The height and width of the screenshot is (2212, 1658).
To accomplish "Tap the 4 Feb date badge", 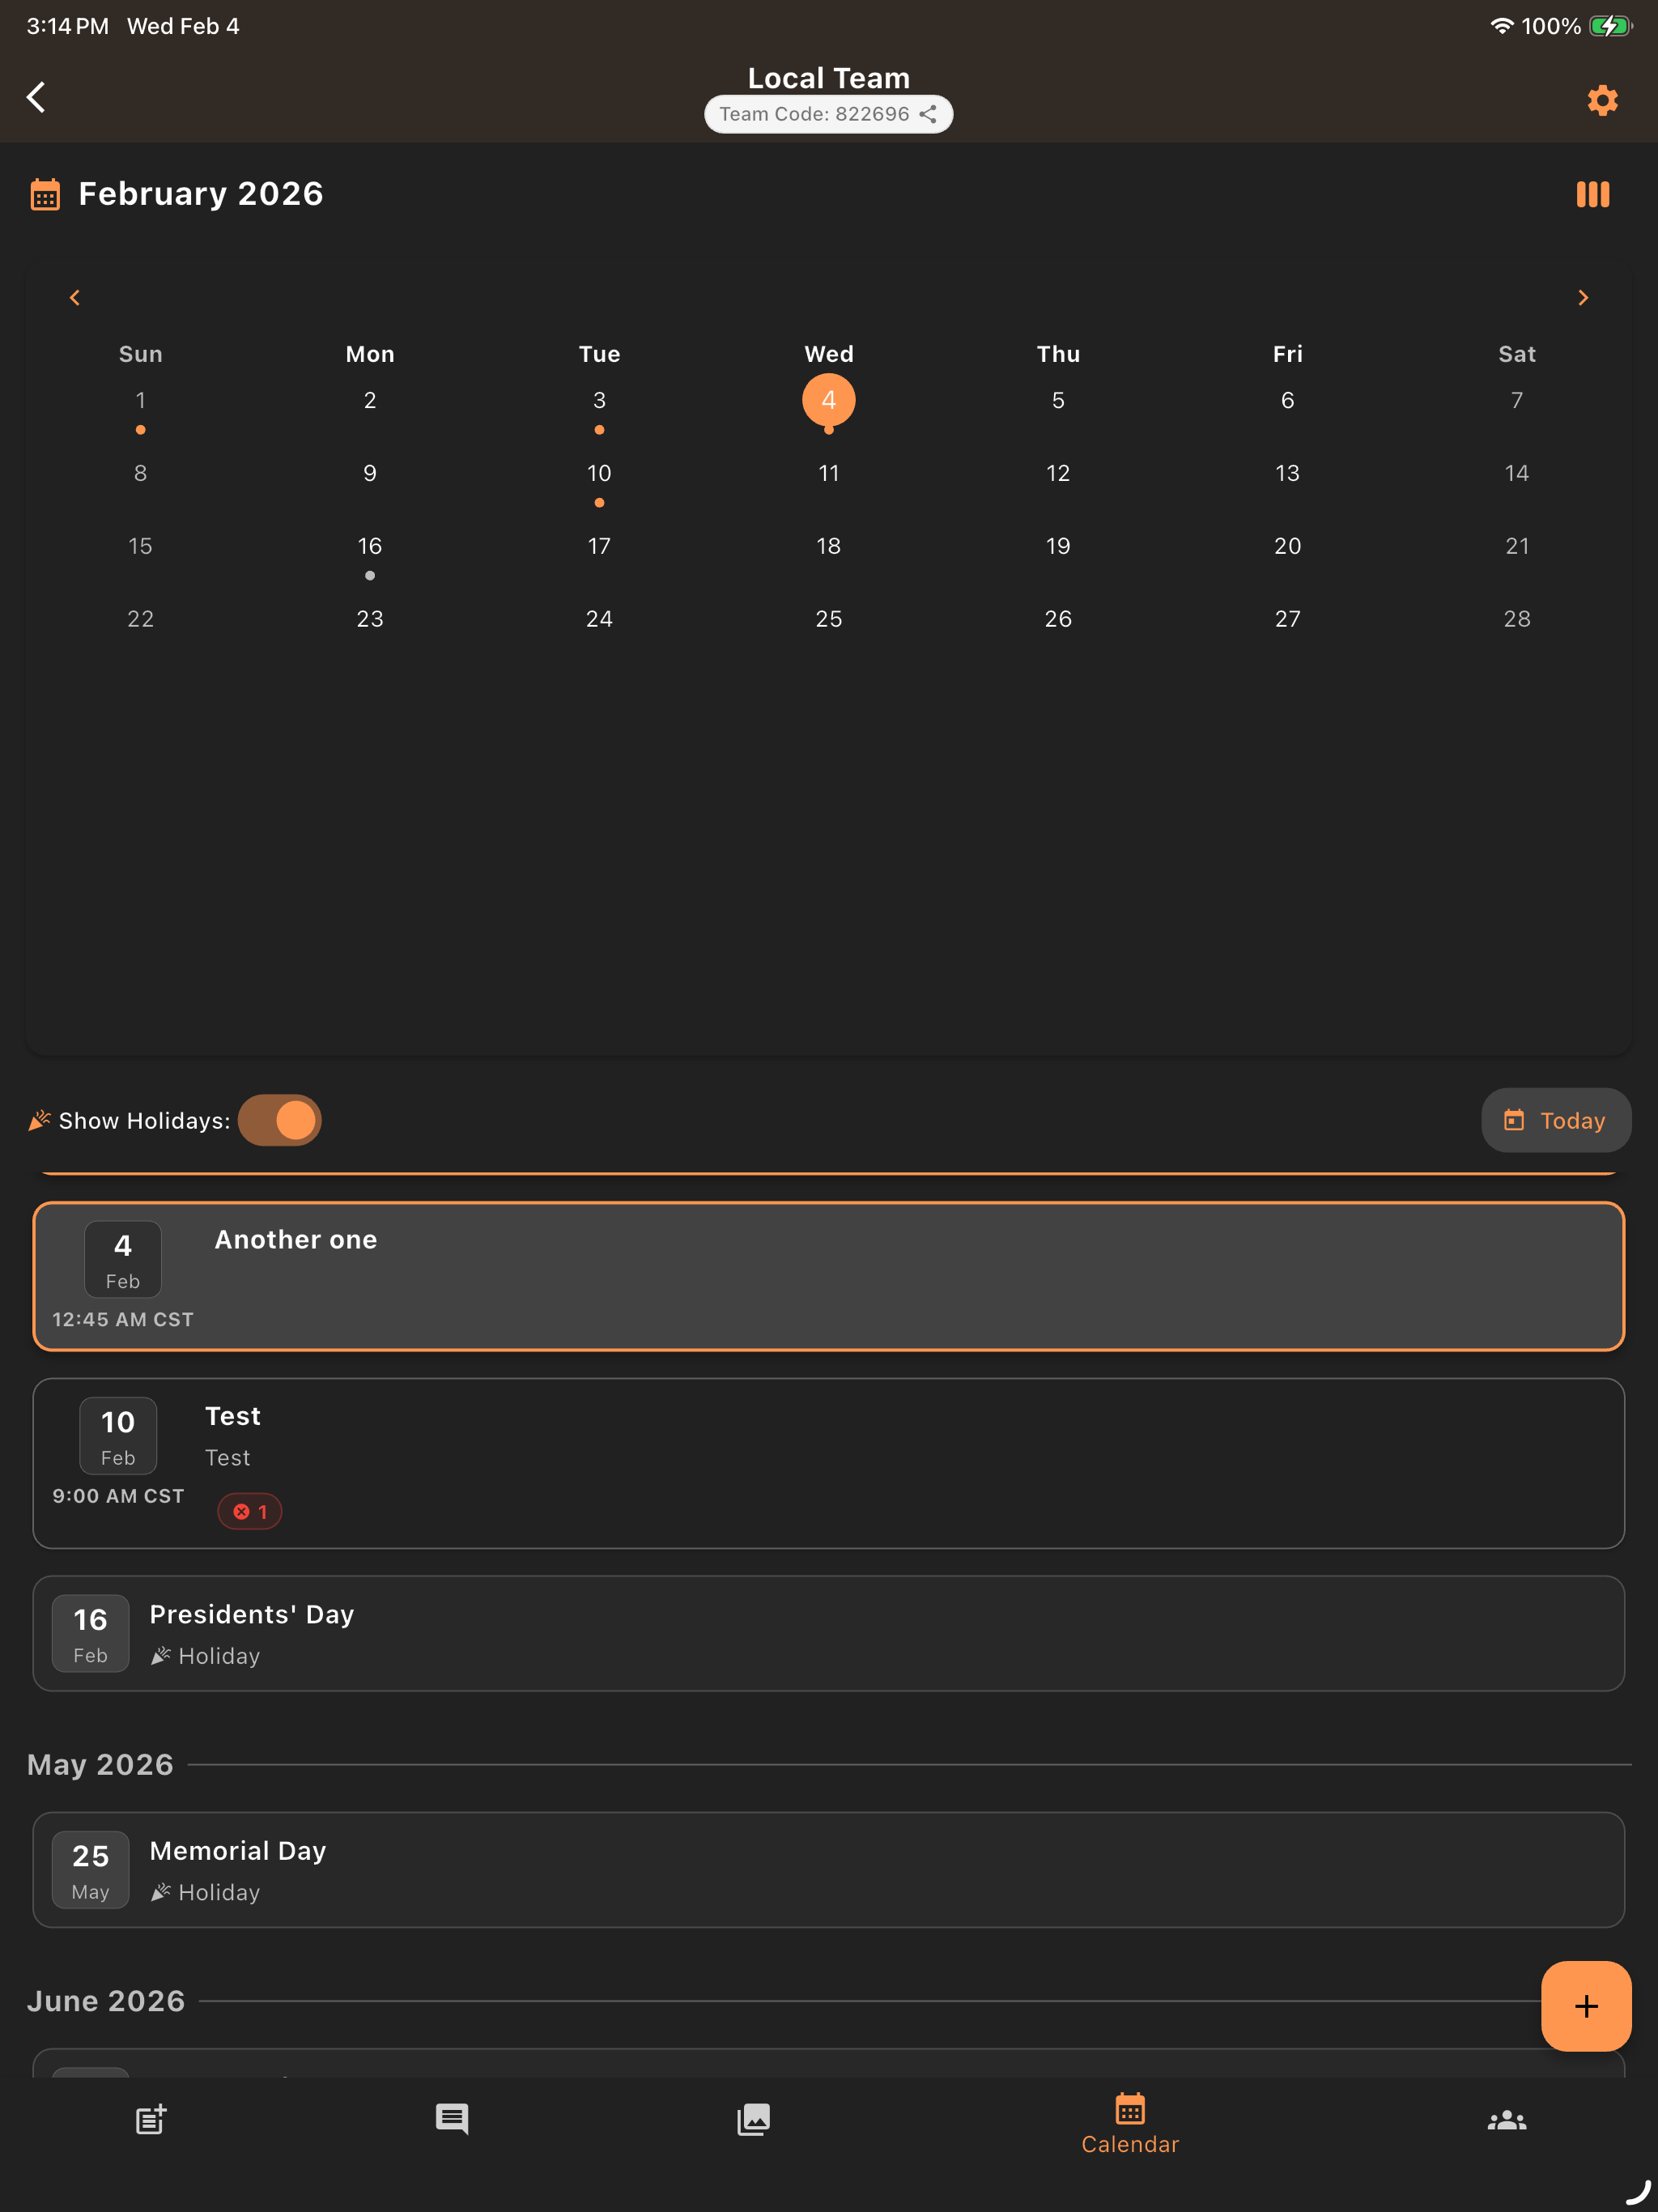I will [123, 1259].
